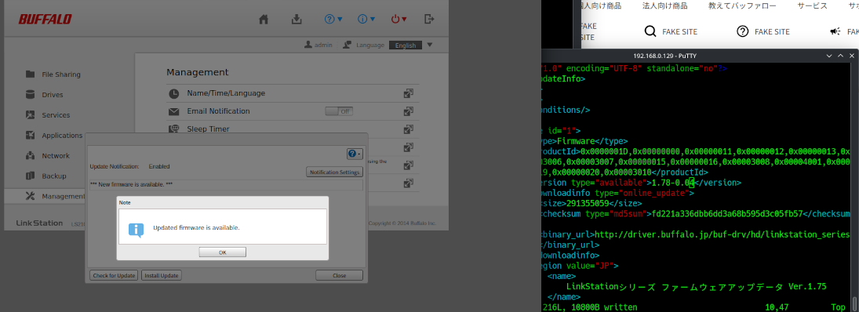The width and height of the screenshot is (859, 312).
Task: Click the driver.buffalo.jp URL in PuTTY
Action: [722, 234]
